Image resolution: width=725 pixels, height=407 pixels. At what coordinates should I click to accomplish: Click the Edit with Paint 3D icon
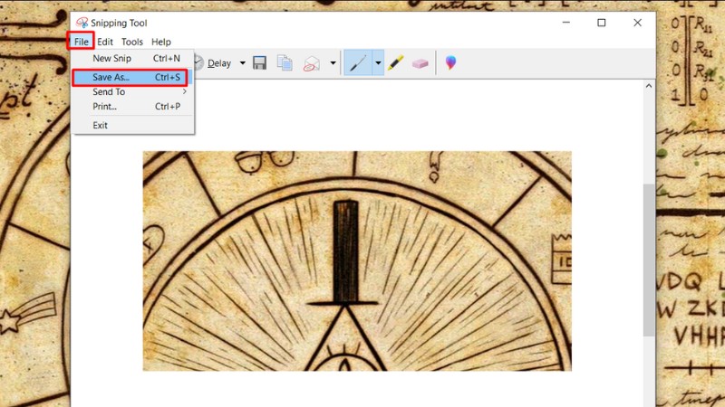coord(450,62)
